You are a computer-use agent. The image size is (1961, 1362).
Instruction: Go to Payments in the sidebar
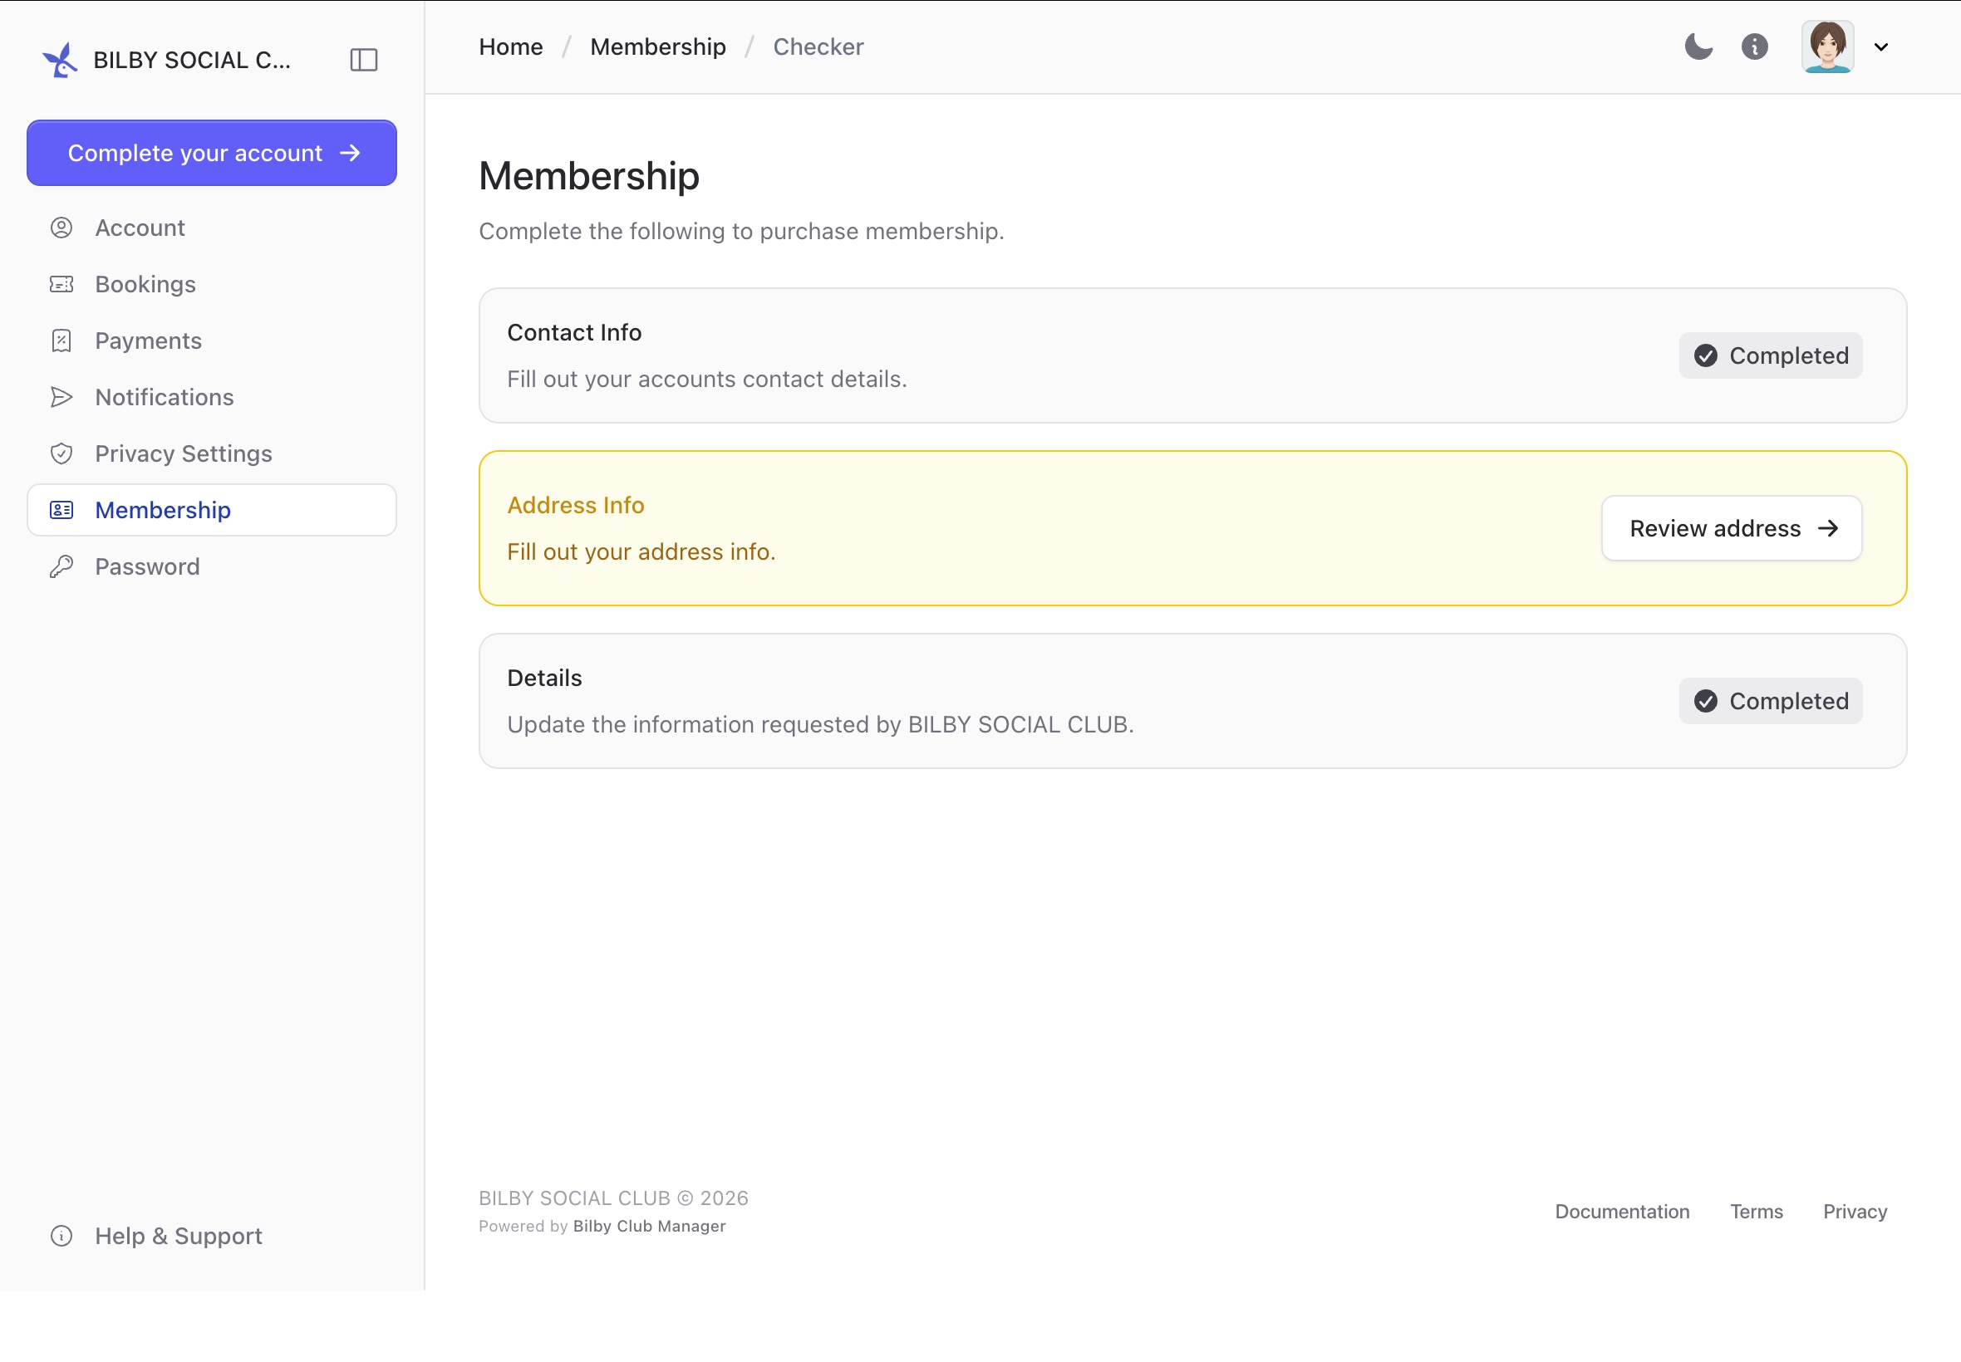(212, 340)
